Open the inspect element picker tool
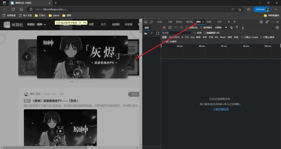Screen dimensions: 281x149 click(146, 22)
